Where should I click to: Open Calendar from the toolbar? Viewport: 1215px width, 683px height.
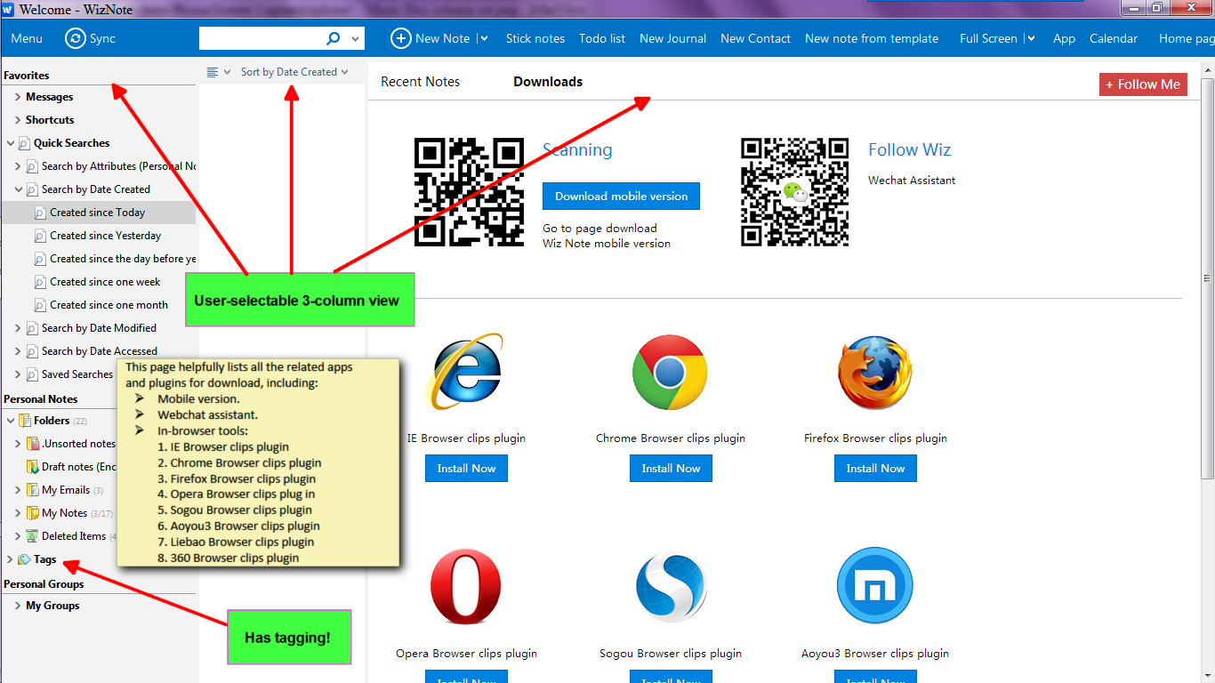(x=1114, y=38)
